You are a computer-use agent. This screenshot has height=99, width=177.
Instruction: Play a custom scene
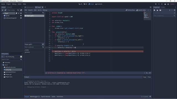pos(168,4)
